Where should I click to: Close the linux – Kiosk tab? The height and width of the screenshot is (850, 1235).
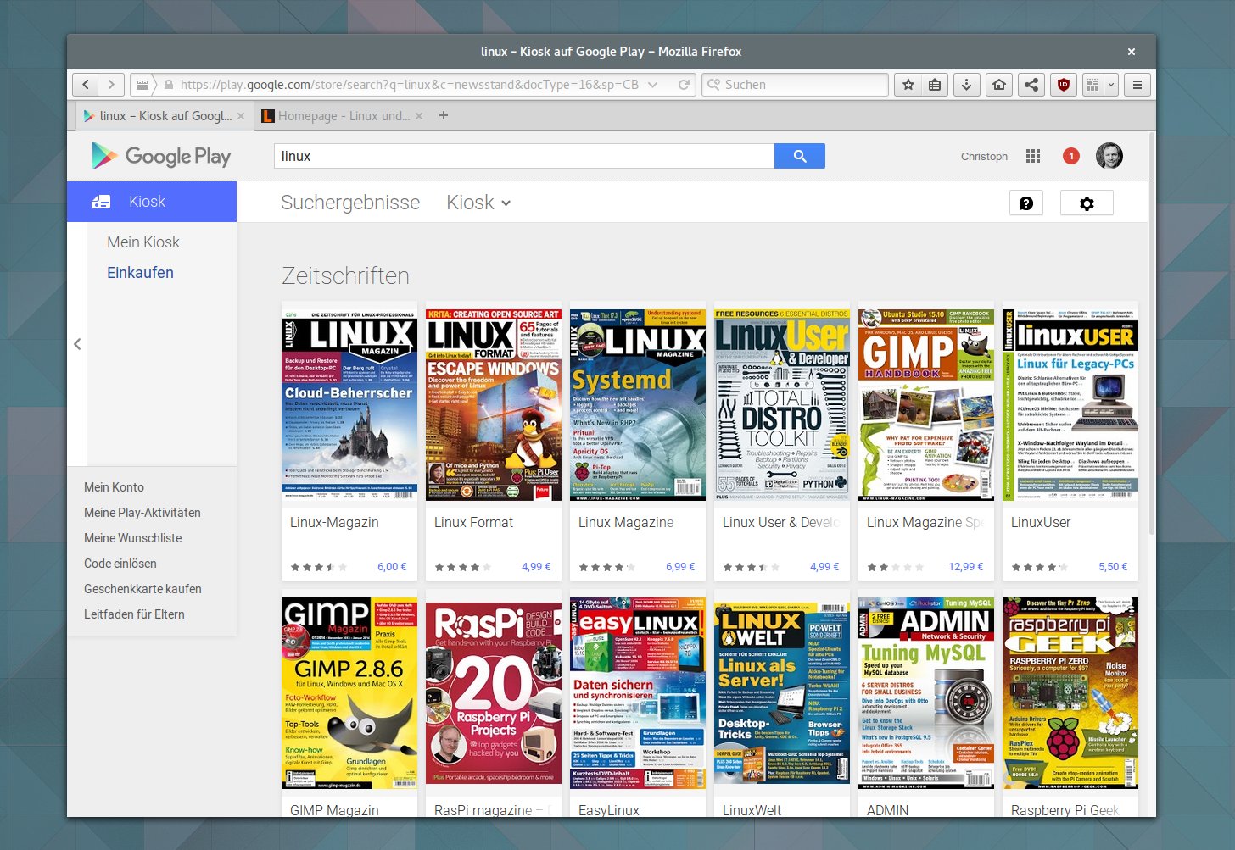[241, 116]
